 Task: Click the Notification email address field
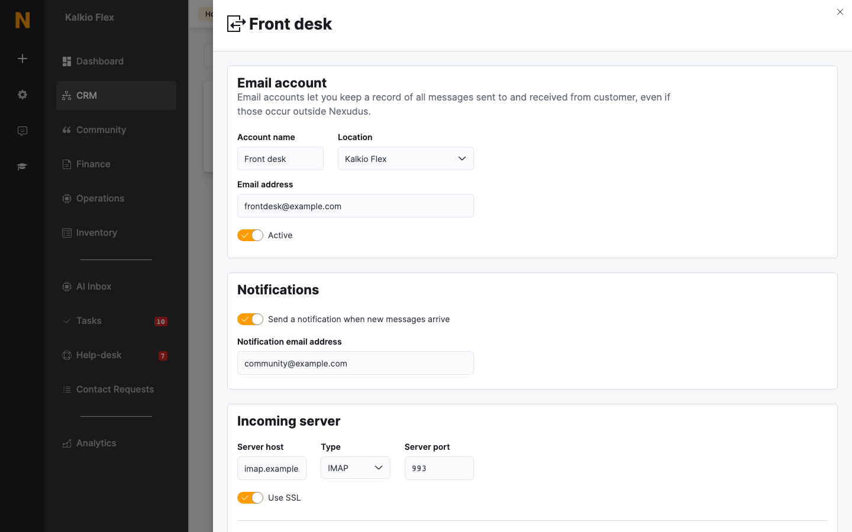point(356,363)
